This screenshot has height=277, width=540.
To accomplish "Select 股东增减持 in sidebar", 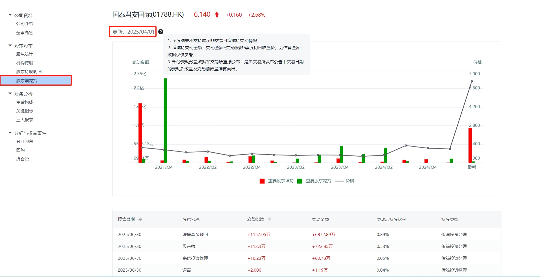I will 36,81.
